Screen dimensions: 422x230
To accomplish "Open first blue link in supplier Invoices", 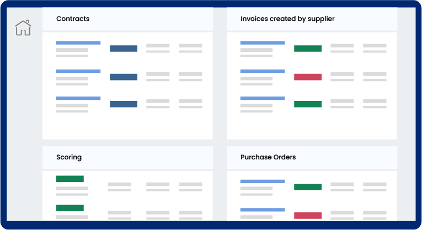I will pyautogui.click(x=263, y=42).
